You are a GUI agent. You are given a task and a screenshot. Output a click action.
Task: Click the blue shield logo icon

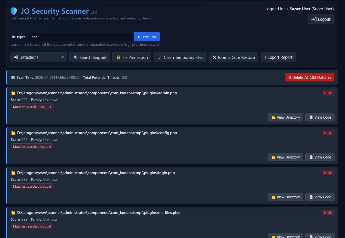coord(14,11)
